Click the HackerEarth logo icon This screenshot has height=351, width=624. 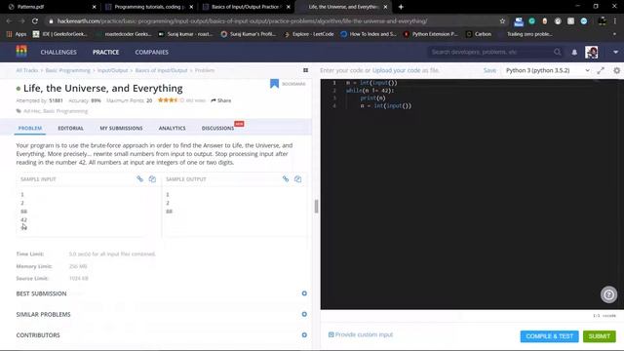21,52
